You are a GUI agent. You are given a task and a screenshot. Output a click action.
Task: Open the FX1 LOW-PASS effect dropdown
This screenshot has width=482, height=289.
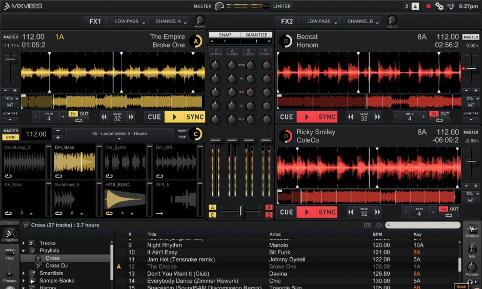click(129, 22)
